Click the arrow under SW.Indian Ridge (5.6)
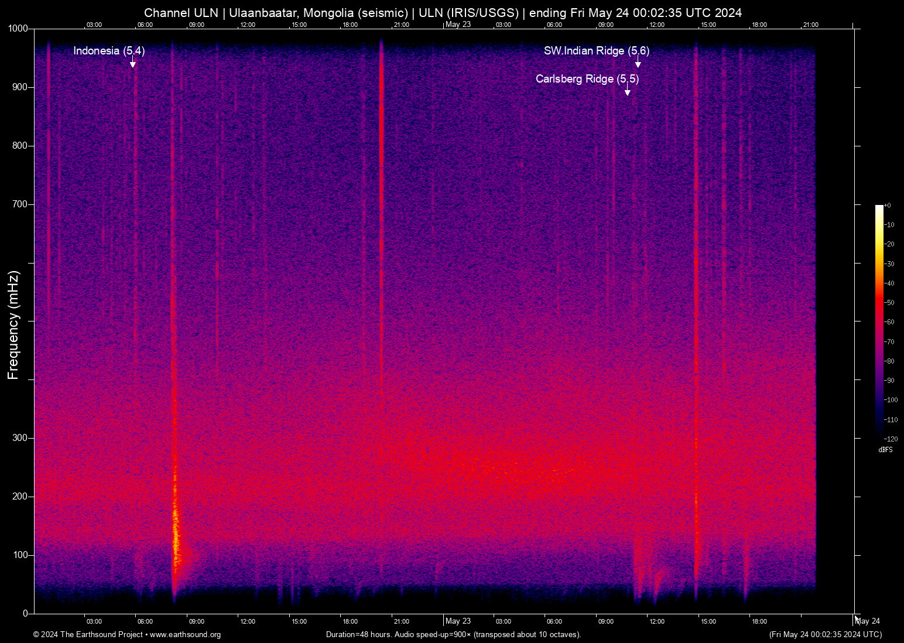The height and width of the screenshot is (643, 904). 638,63
